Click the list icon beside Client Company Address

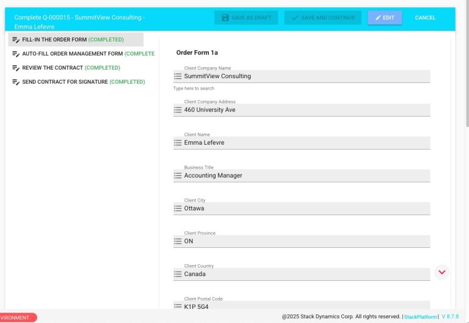178,110
